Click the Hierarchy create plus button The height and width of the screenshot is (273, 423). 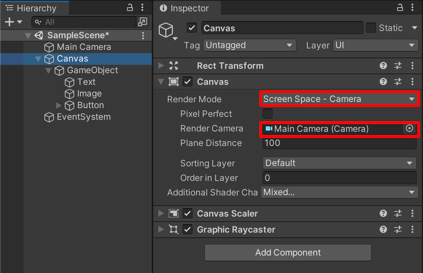click(9, 22)
